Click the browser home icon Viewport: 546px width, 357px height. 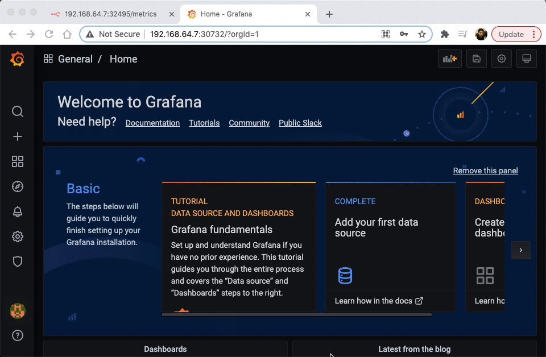(67, 34)
